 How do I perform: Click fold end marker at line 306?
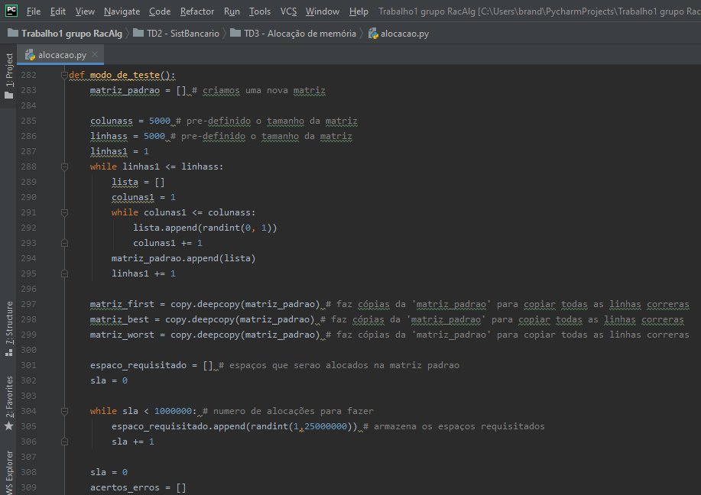click(x=64, y=442)
